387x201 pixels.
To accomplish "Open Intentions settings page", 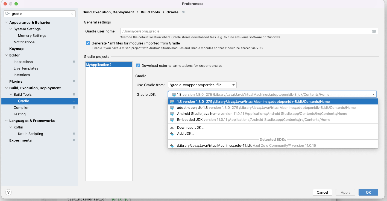I will [22, 75].
